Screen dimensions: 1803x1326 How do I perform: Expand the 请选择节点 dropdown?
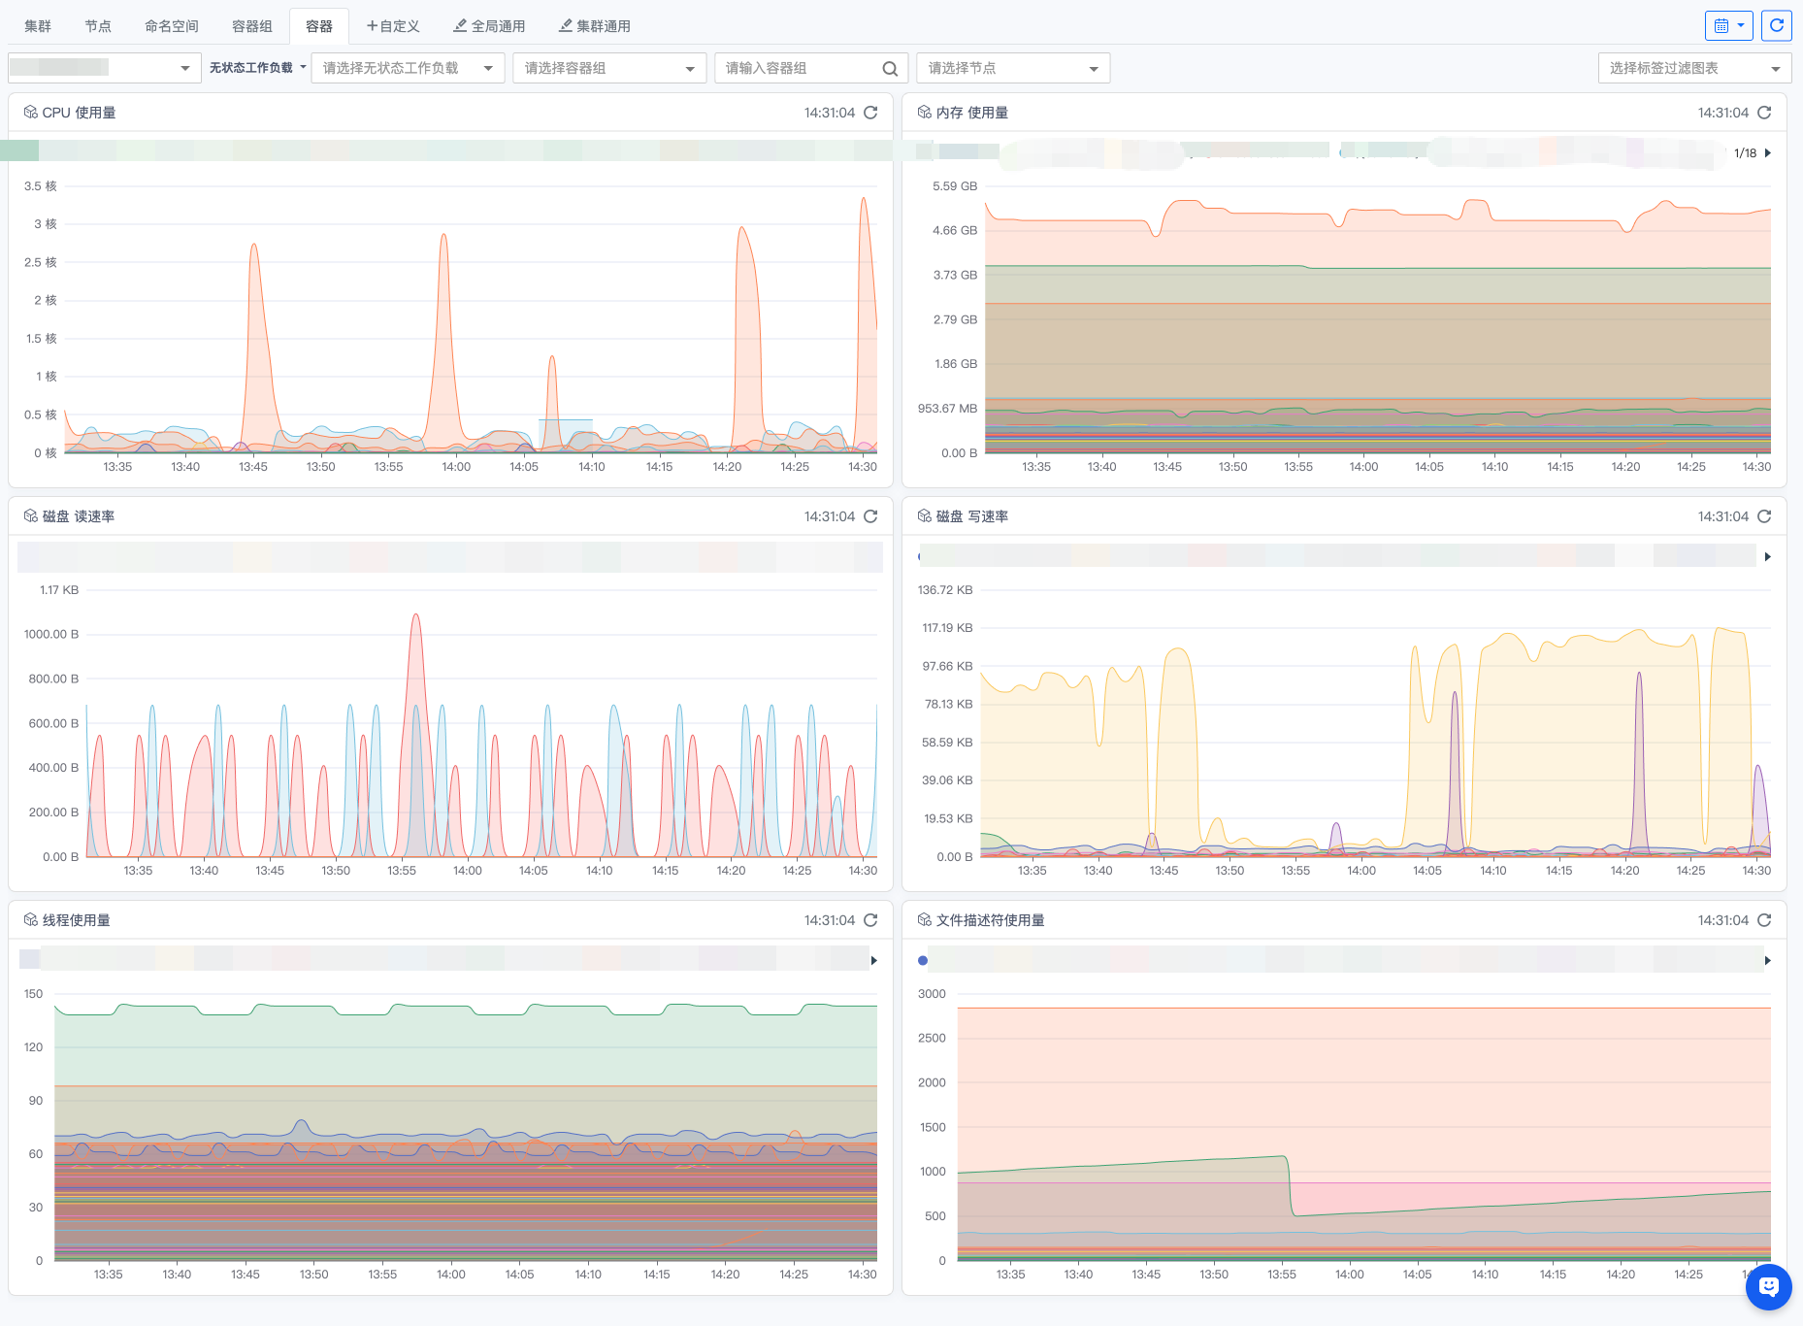pyautogui.click(x=1012, y=68)
